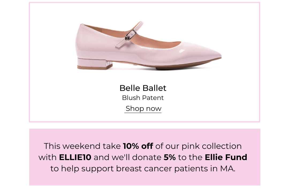Click the low block heel of the shoe

point(95,64)
